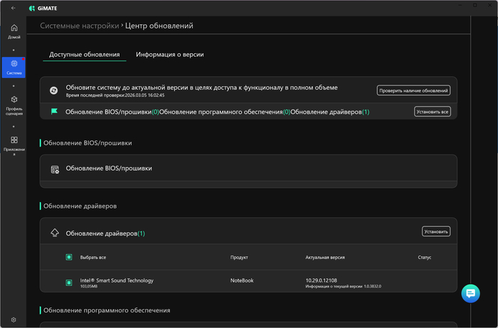Image resolution: width=498 pixels, height=328 pixels.
Task: Toggle the Выбрать все checkbox
Action: (69, 258)
